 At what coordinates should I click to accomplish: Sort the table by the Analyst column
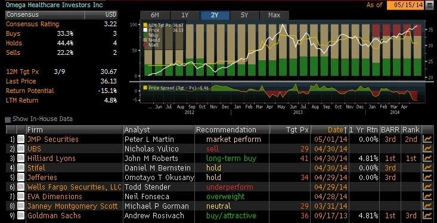(159, 129)
